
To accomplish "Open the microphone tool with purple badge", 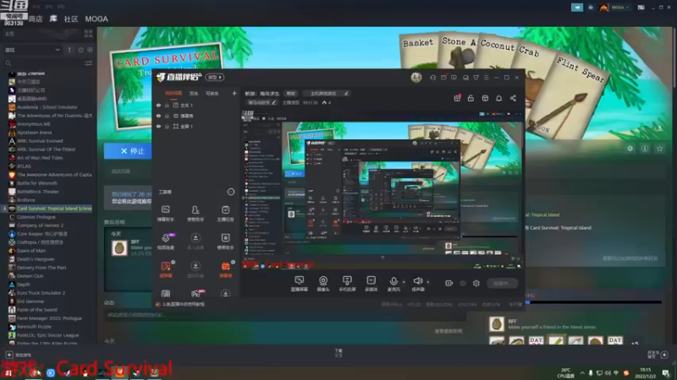I will point(166,242).
